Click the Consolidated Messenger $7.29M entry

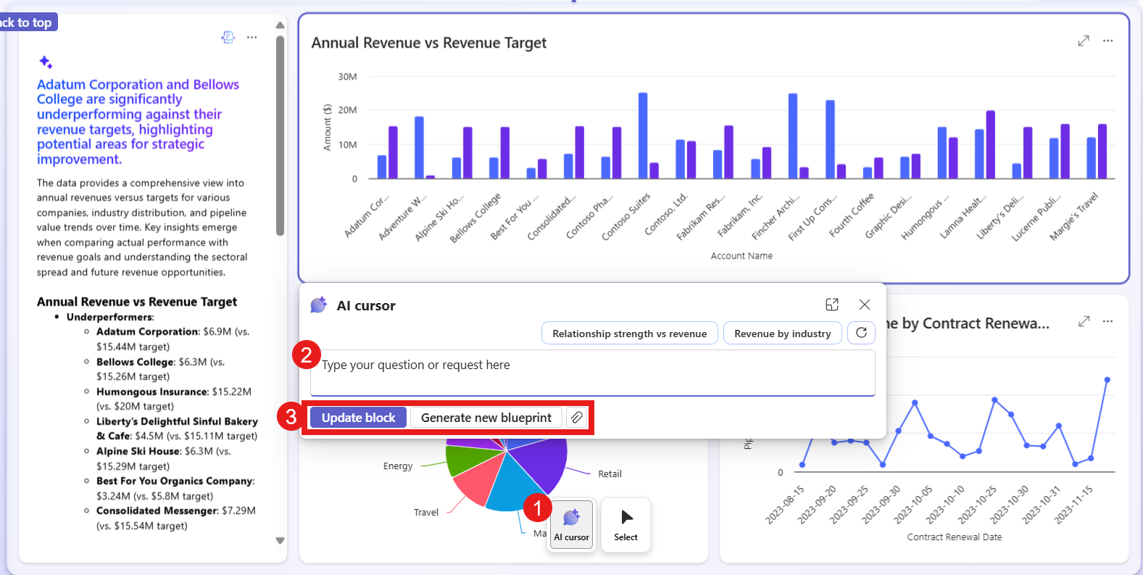point(176,518)
